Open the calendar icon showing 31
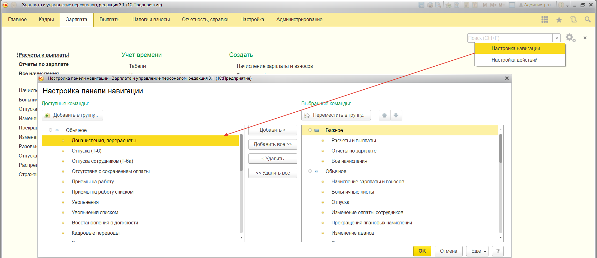The image size is (597, 258). pos(475,5)
